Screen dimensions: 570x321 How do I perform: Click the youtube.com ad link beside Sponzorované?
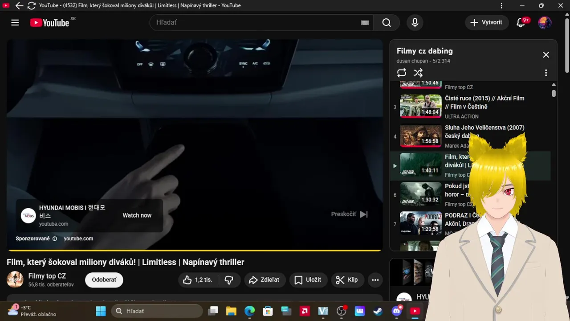tap(78, 239)
